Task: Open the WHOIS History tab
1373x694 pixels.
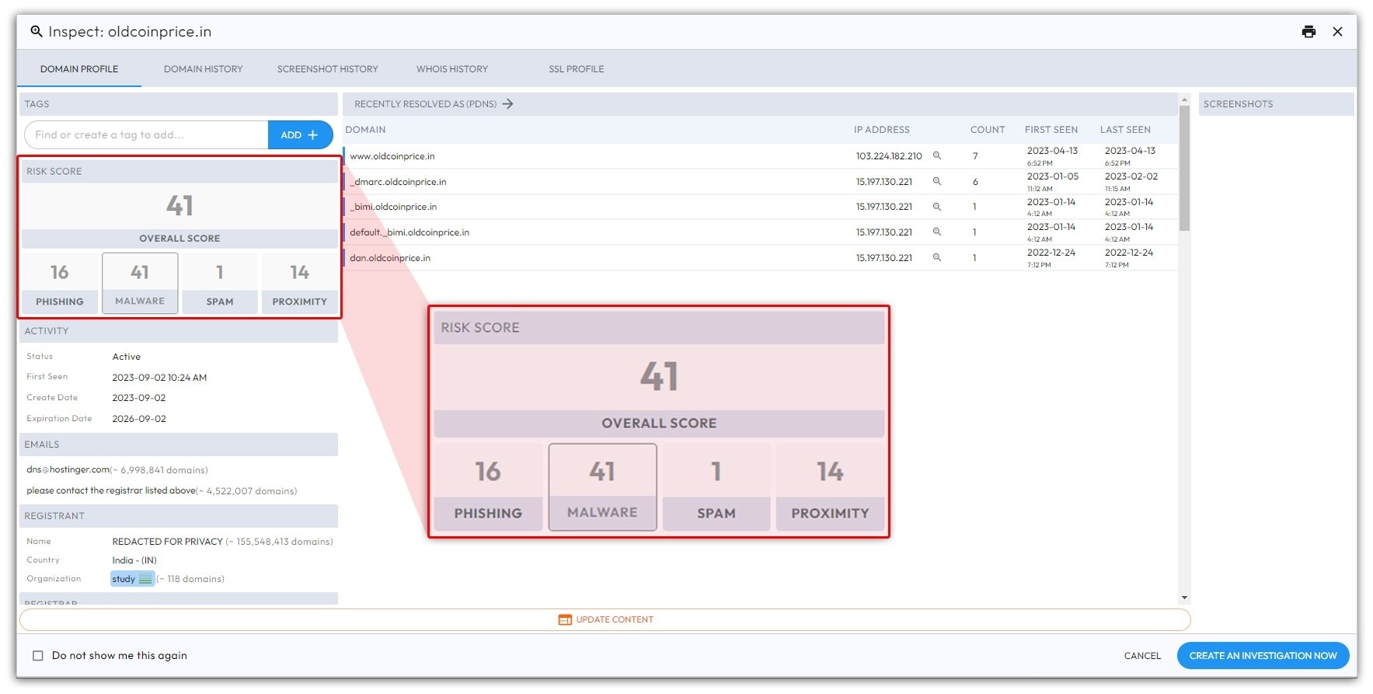Action: [451, 69]
